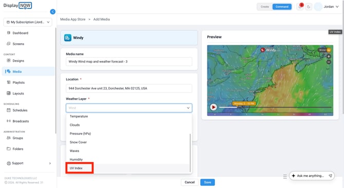
Task: Click the Add Media breadcrumb
Action: pos(102,20)
